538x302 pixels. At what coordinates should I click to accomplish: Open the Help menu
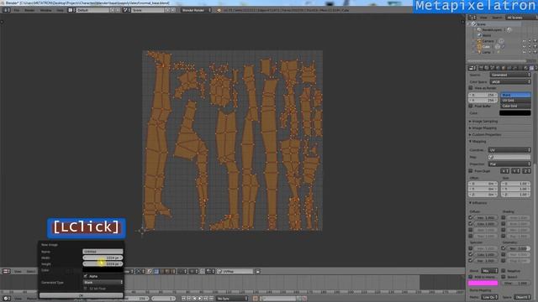click(60, 10)
